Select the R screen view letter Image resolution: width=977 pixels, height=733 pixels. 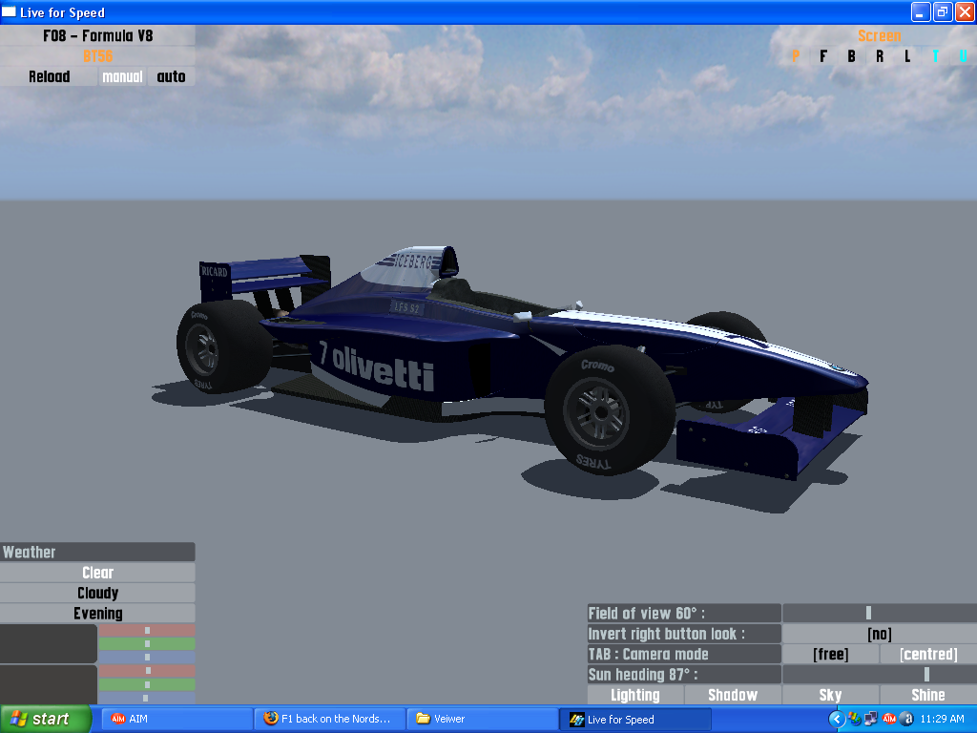[879, 56]
